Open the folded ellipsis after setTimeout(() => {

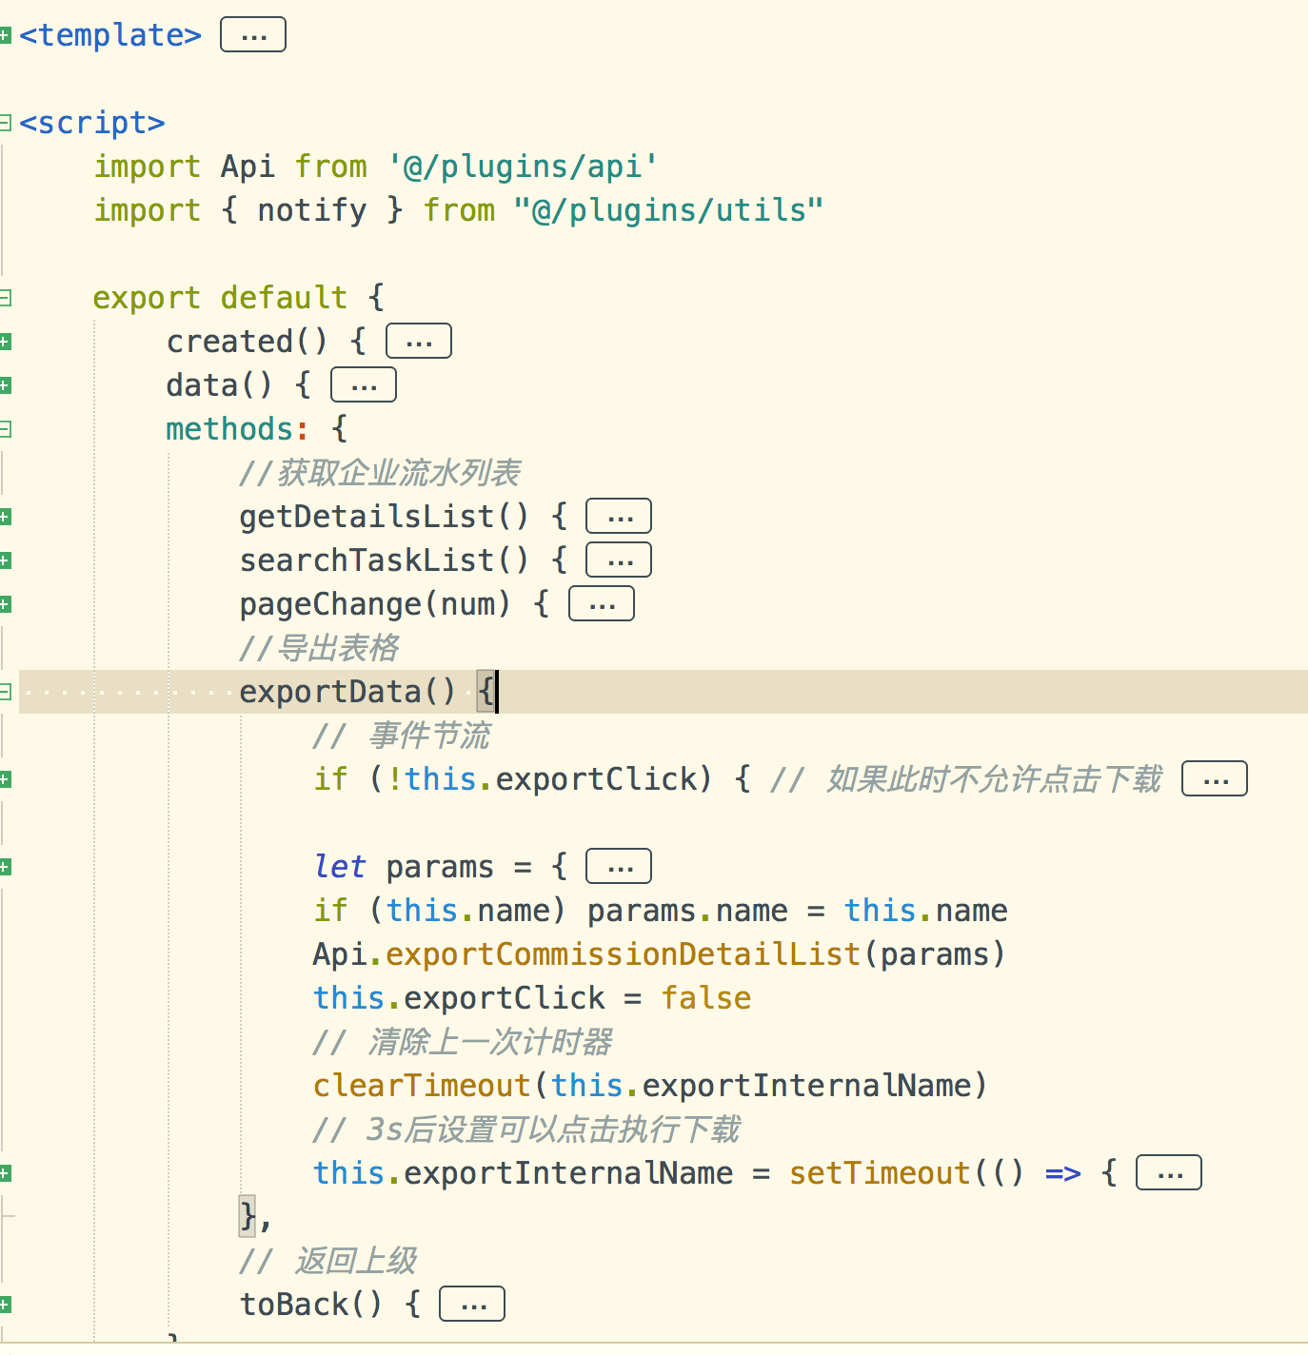pos(1169,1173)
